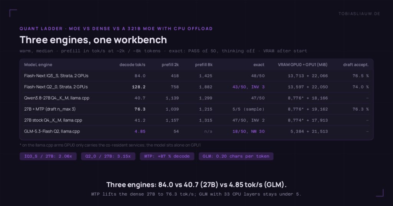Click the purple '18/50, NM 30' score

pyautogui.click(x=249, y=131)
